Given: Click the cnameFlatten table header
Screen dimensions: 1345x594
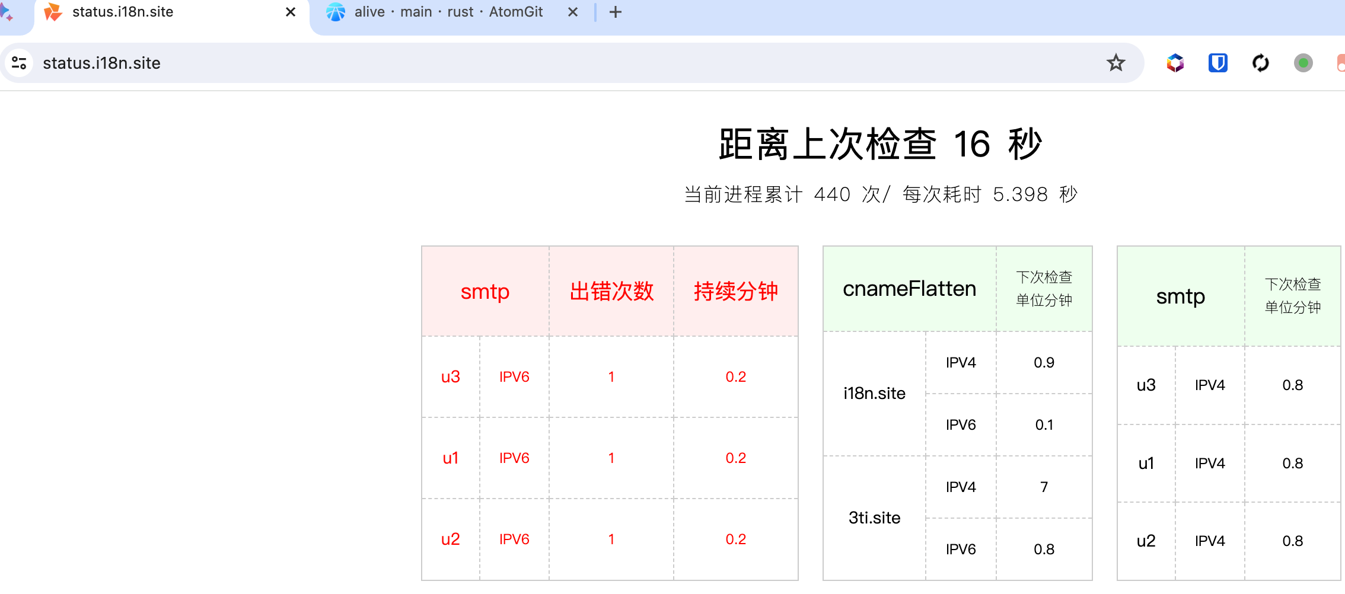Looking at the screenshot, I should tap(909, 289).
